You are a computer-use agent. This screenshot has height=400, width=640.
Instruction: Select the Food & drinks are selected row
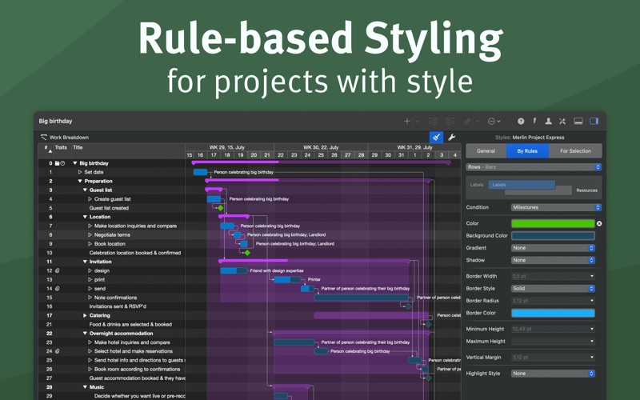[x=112, y=325]
